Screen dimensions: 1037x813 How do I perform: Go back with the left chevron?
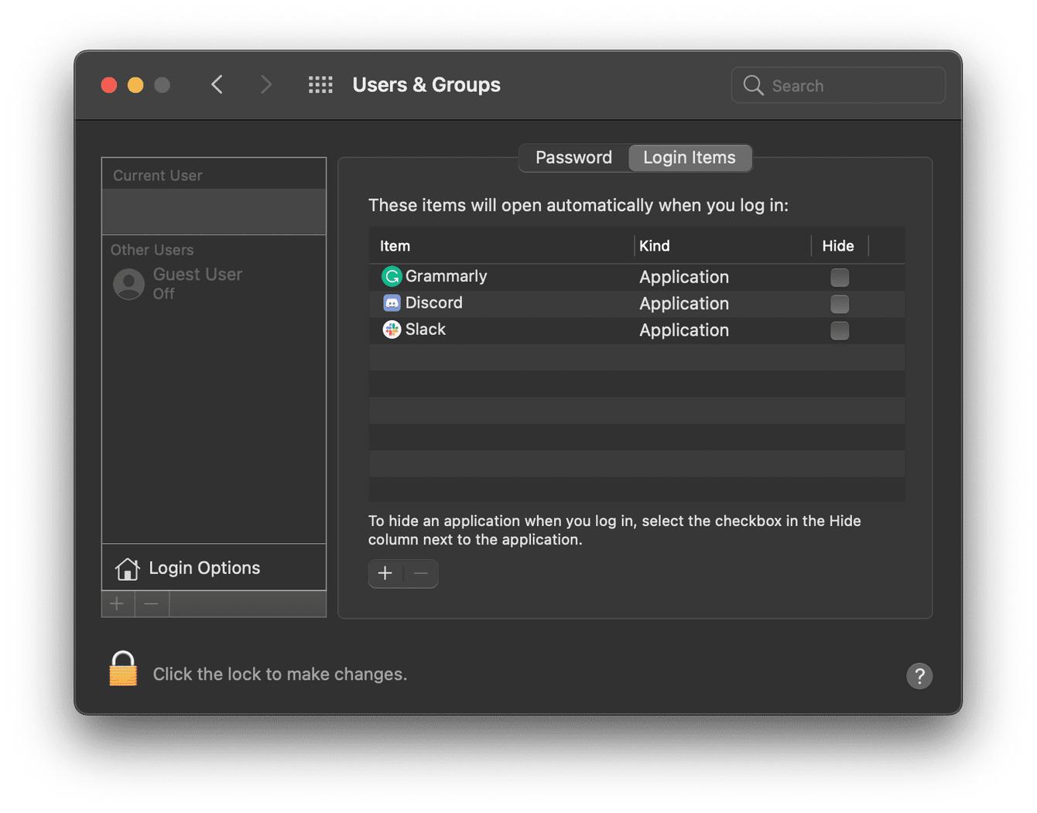coord(217,84)
